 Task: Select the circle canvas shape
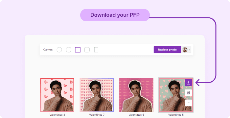tap(59, 49)
